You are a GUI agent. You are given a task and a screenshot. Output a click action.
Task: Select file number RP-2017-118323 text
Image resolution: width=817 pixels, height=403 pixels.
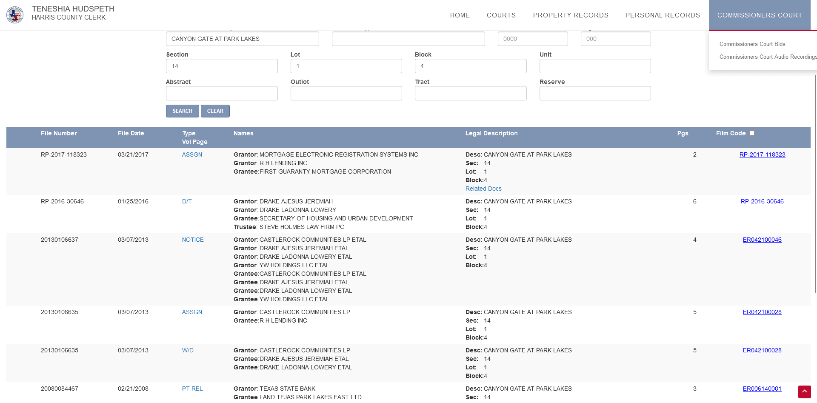pos(64,154)
